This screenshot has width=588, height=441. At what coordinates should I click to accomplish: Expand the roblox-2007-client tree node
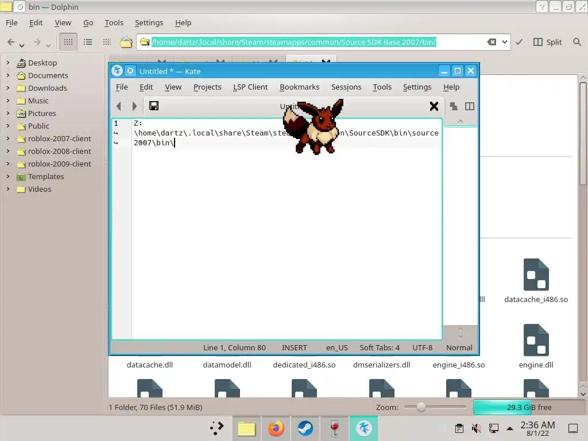(8, 138)
